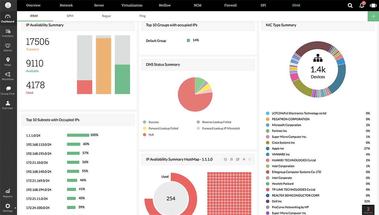This screenshot has width=379, height=215.
Task: Go to Alarms in the sidebar
Action: (8, 47)
